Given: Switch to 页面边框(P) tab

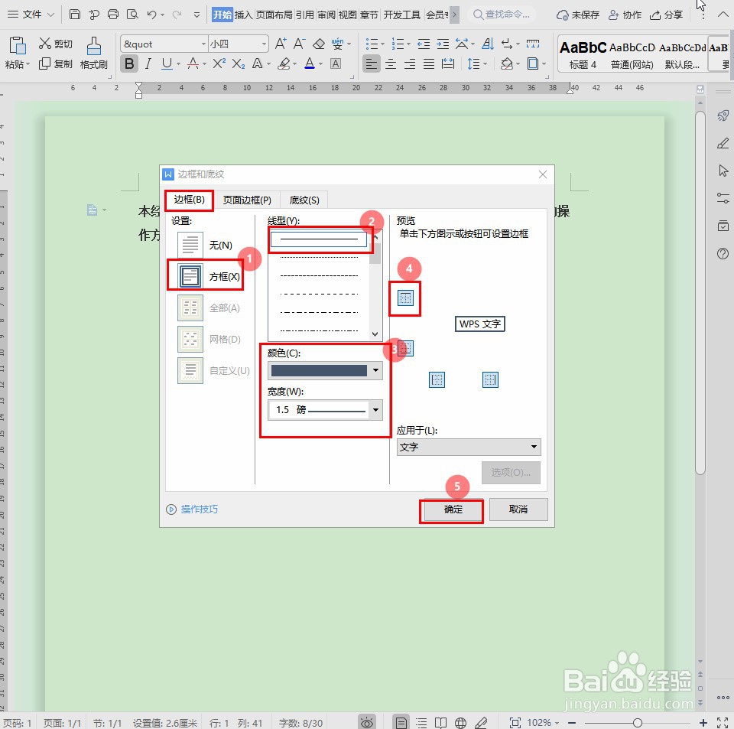Looking at the screenshot, I should tap(247, 200).
